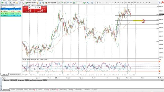This screenshot has width=164, height=92.
Task: Sort by the Прибыль column header
Action: (x=160, y=78)
